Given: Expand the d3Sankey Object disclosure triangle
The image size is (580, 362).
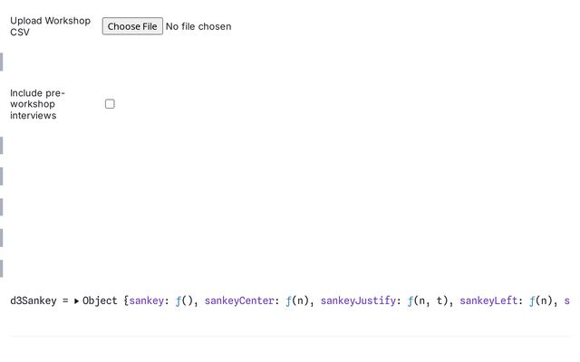Looking at the screenshot, I should coord(76,301).
